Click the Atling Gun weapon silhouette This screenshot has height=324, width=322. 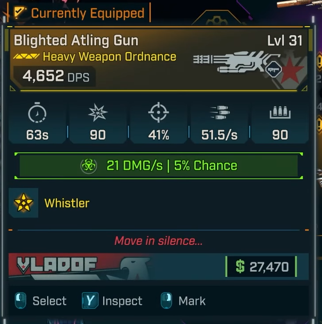pos(236,62)
